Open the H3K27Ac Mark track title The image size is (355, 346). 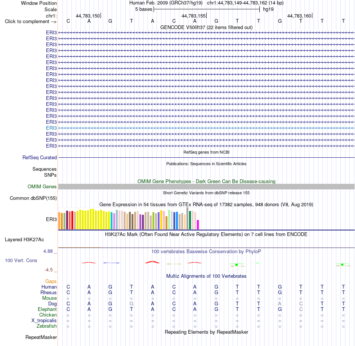[x=206, y=235]
